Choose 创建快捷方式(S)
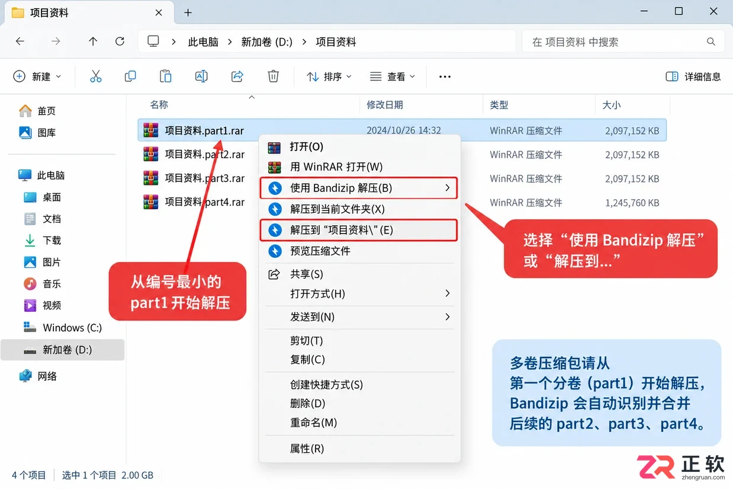The image size is (733, 489). pos(359,385)
